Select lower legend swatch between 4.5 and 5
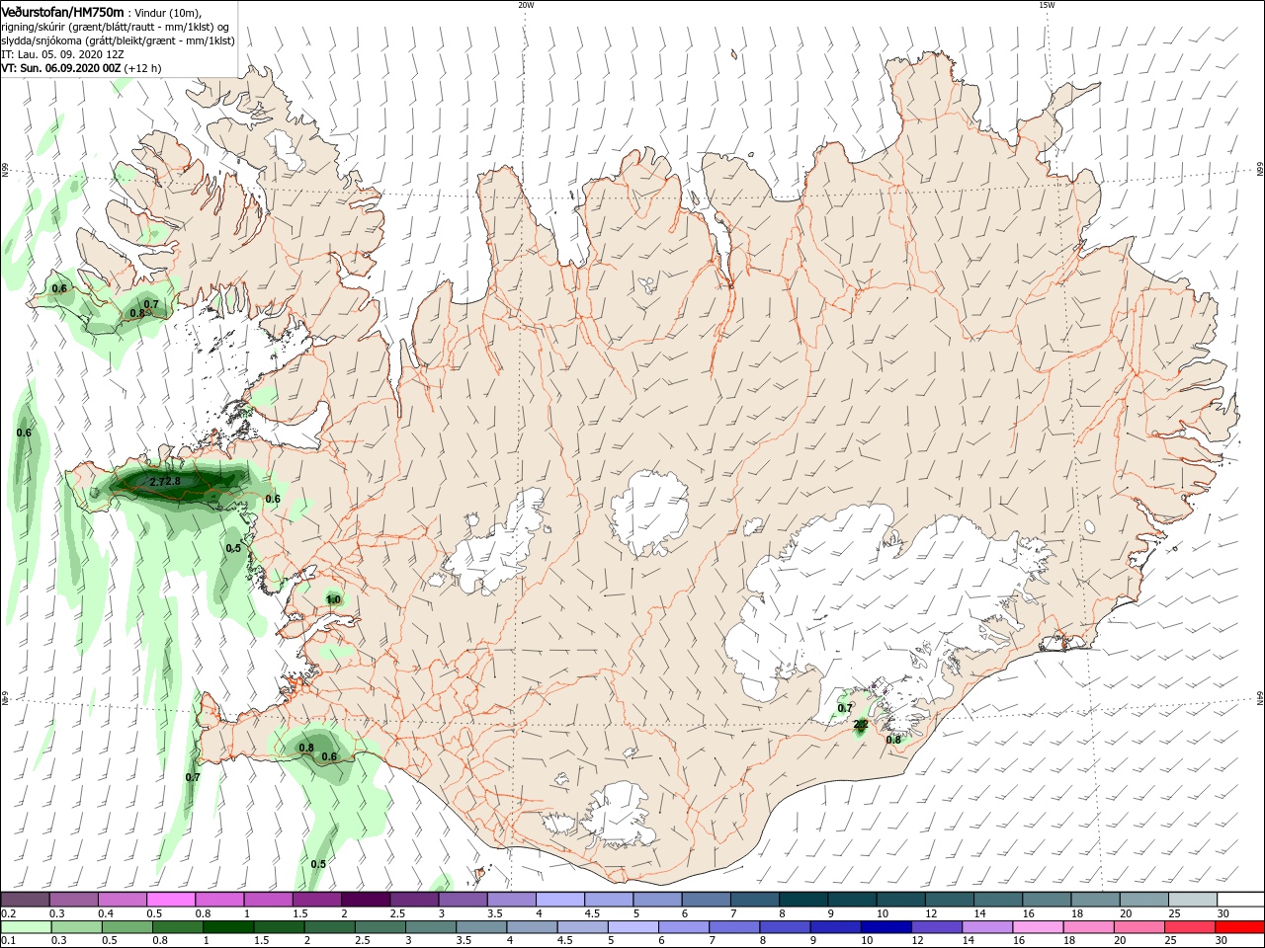 (x=582, y=927)
